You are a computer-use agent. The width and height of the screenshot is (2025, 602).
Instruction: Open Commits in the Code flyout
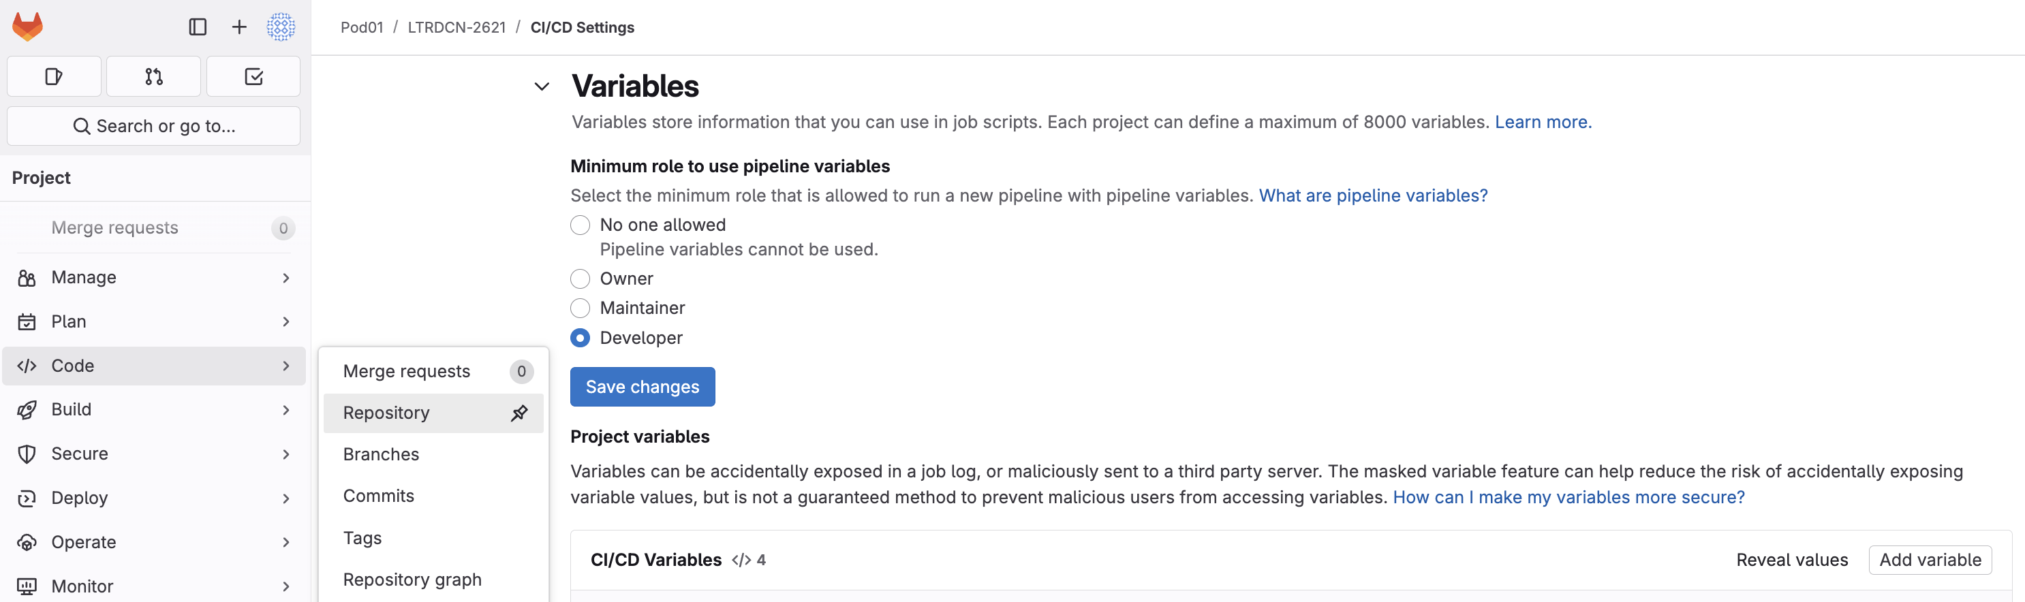click(378, 496)
